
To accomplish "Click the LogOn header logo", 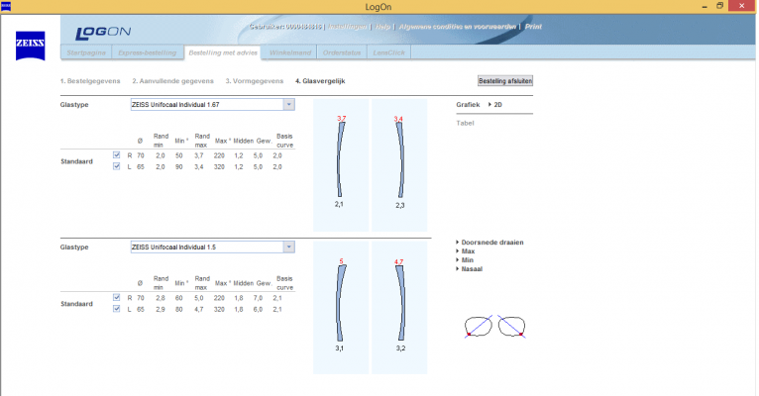I will 103,33.
